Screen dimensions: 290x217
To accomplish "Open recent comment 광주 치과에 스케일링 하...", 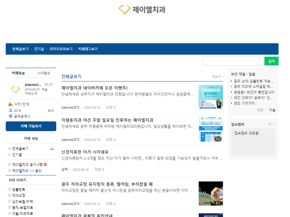I will pyautogui.click(x=253, y=87).
